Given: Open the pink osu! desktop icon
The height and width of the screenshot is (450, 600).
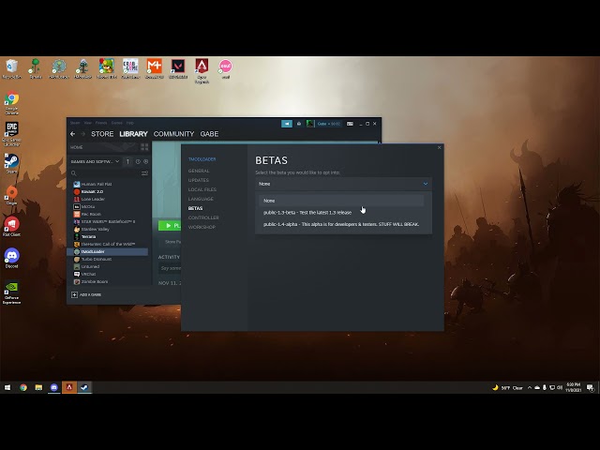Looking at the screenshot, I should [225, 68].
